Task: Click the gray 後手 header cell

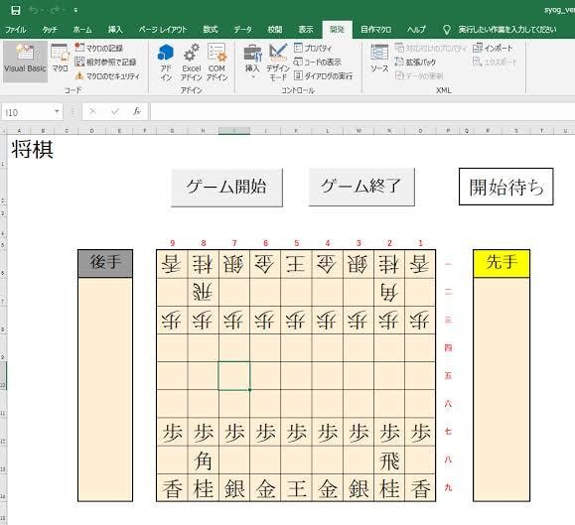Action: click(x=105, y=263)
